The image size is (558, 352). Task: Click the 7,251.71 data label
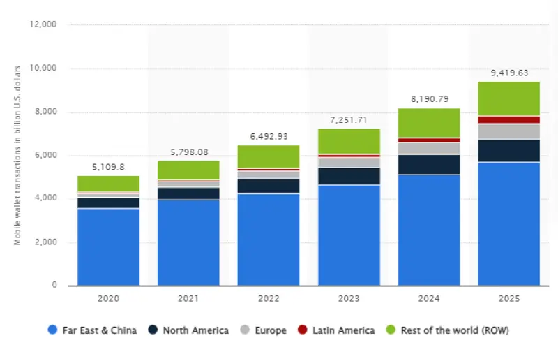[349, 119]
